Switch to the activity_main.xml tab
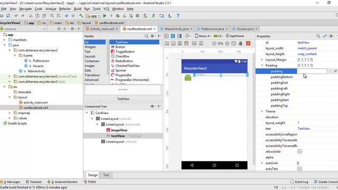Screen dimensions: 338x190 102,28
